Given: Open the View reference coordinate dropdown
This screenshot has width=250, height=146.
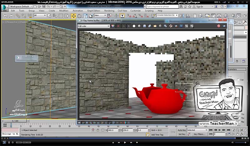Looking at the screenshot, I should click(100, 15).
